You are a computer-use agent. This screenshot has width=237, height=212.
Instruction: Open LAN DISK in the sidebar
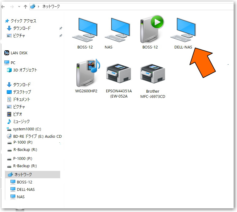(16, 53)
